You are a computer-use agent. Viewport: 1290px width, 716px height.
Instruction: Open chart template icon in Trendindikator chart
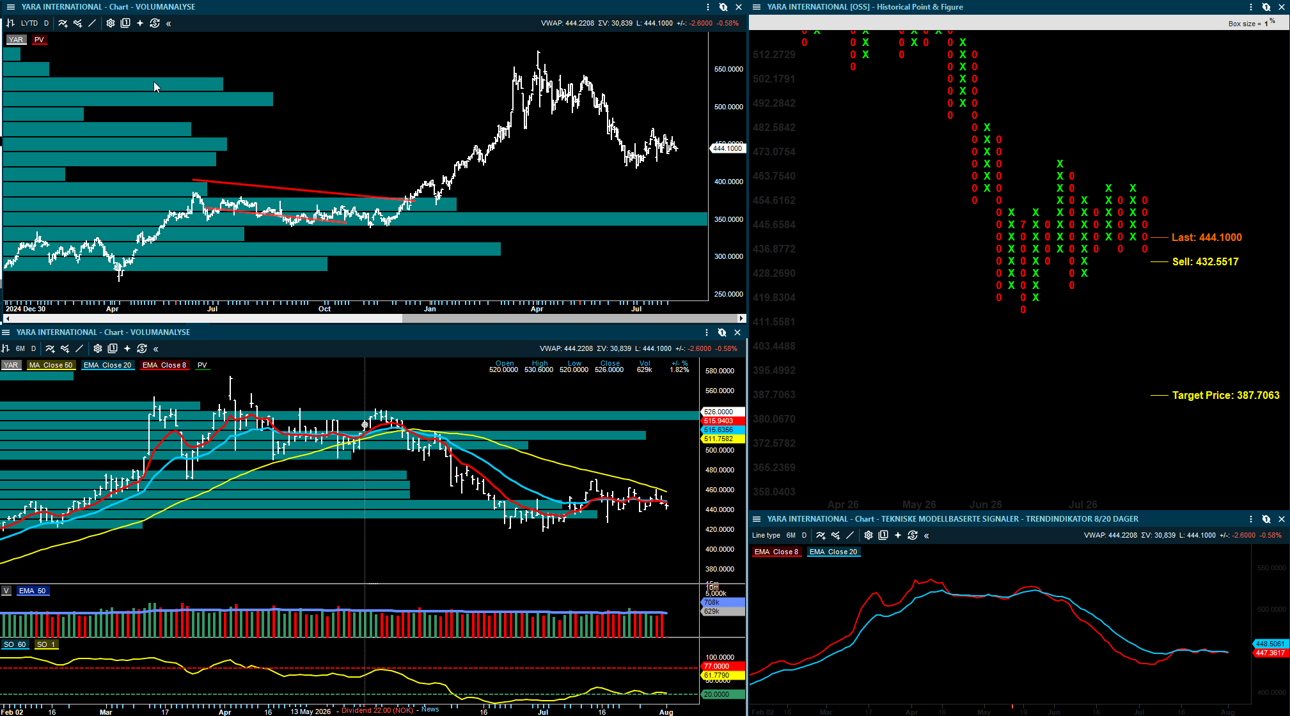883,535
